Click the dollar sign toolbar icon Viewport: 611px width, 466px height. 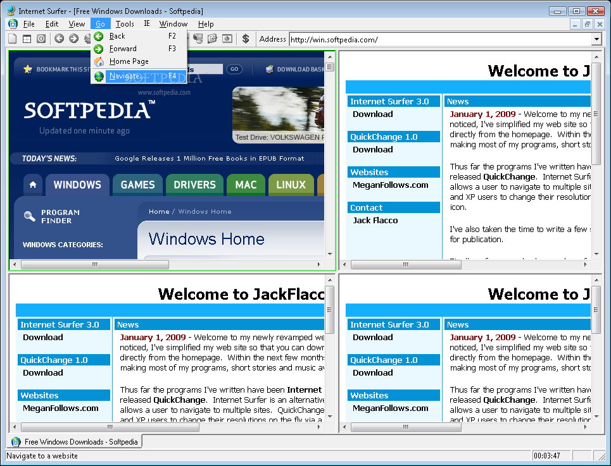246,39
